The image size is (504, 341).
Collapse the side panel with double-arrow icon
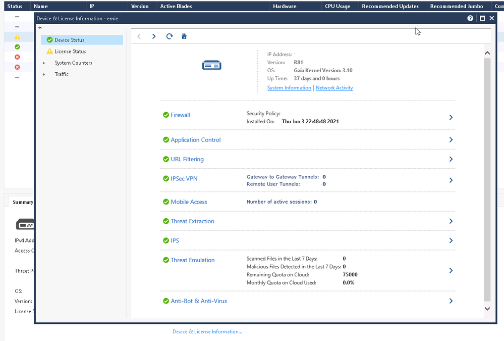click(40, 28)
